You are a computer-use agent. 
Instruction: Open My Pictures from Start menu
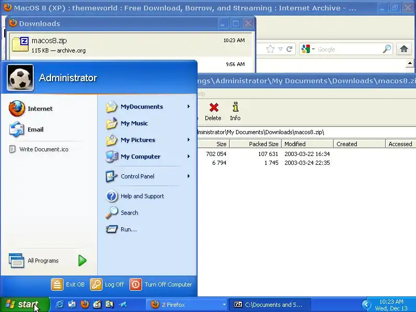click(x=131, y=140)
